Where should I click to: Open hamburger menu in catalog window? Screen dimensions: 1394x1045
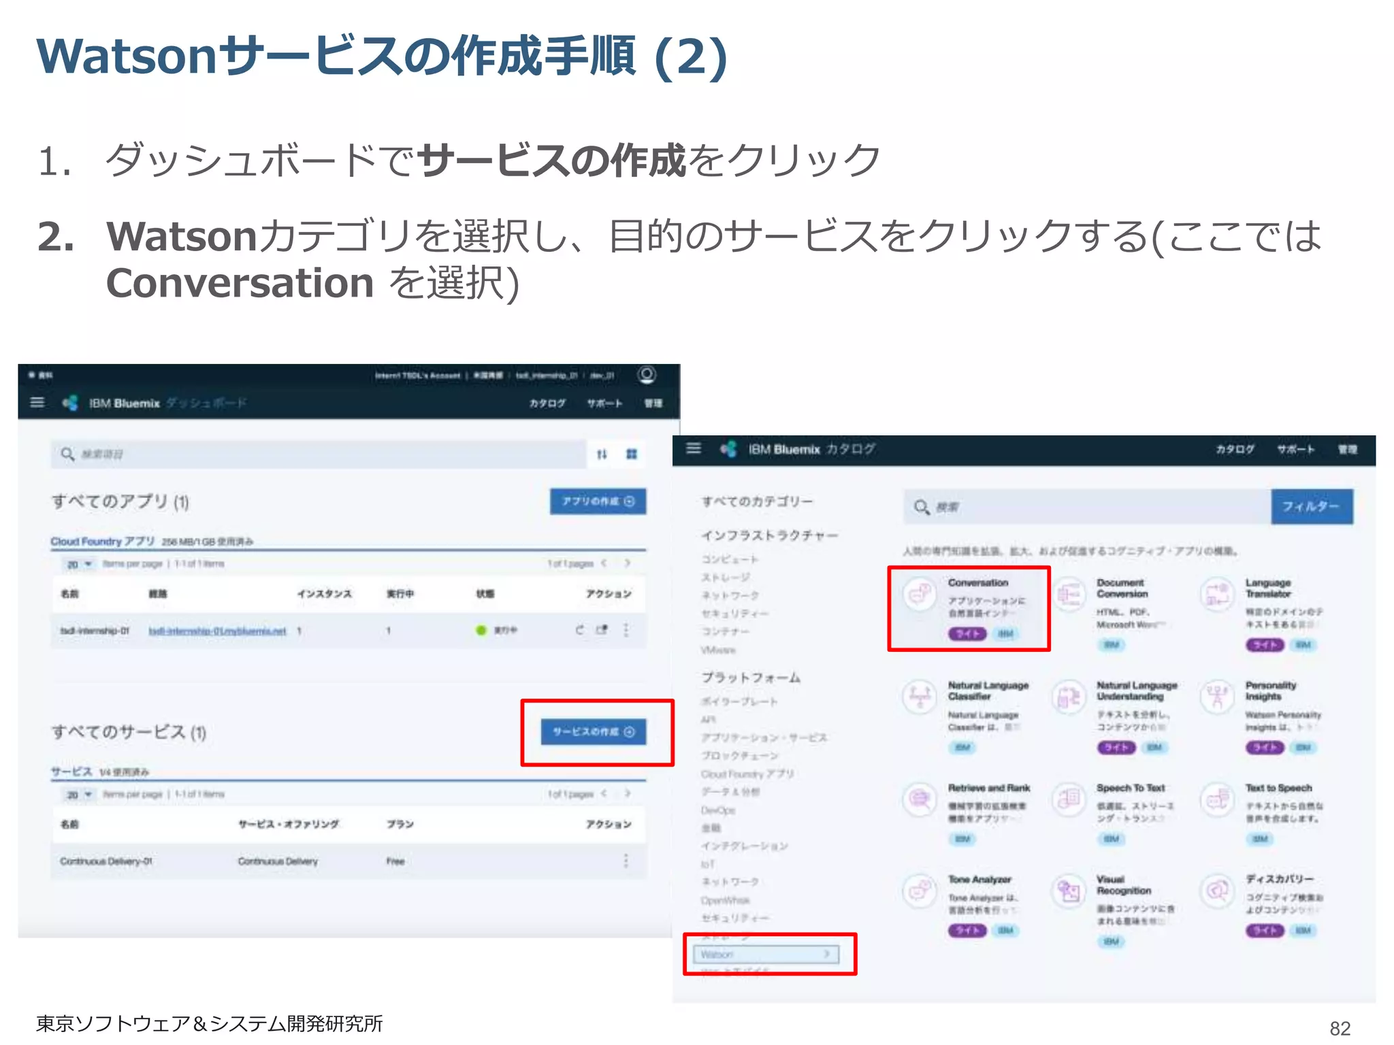tap(693, 448)
